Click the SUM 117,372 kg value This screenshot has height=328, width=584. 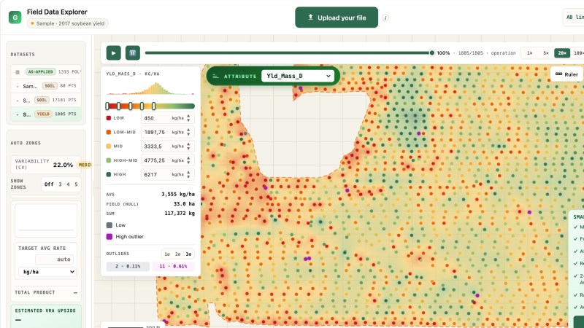[180, 213]
